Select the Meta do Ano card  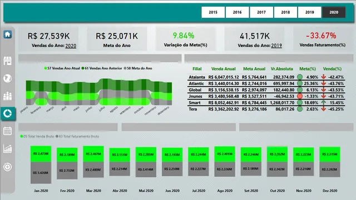[117, 39]
